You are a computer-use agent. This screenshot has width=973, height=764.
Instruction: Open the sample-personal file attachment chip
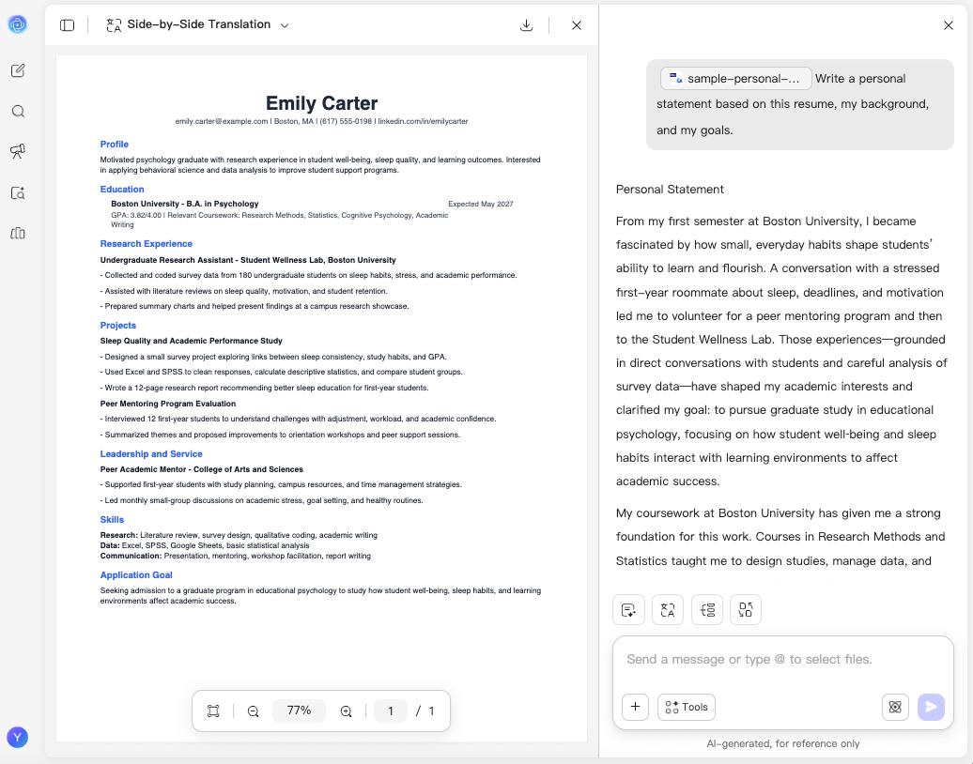(736, 79)
